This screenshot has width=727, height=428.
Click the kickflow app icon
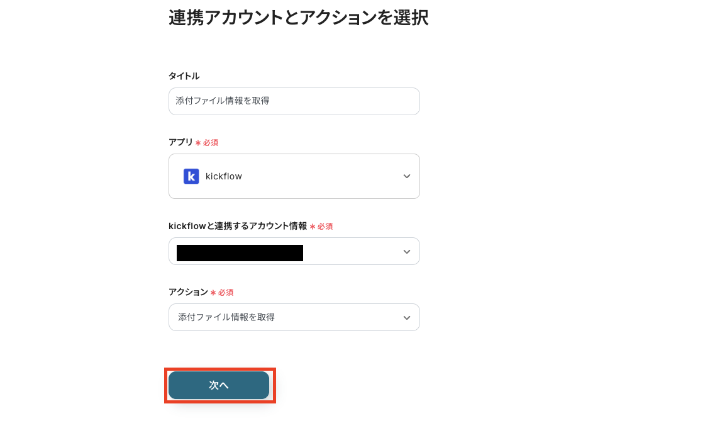point(191,176)
